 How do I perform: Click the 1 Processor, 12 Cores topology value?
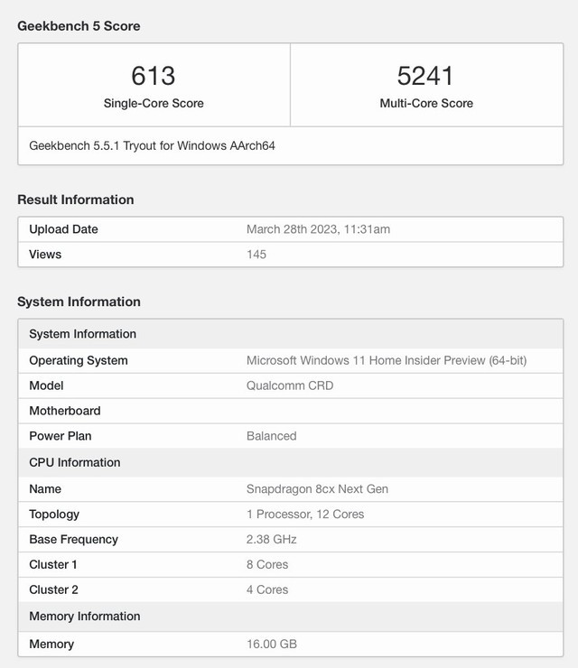(305, 514)
